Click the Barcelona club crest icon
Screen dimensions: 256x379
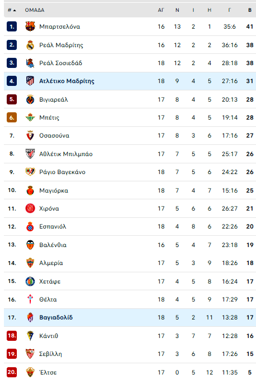click(x=30, y=26)
